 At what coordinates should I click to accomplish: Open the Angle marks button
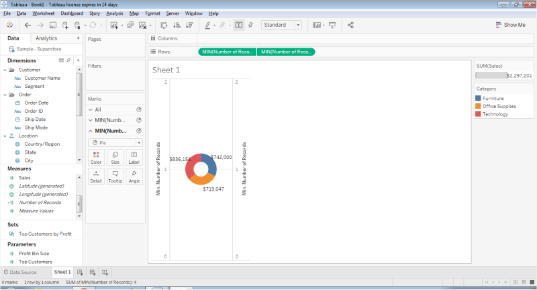134,177
